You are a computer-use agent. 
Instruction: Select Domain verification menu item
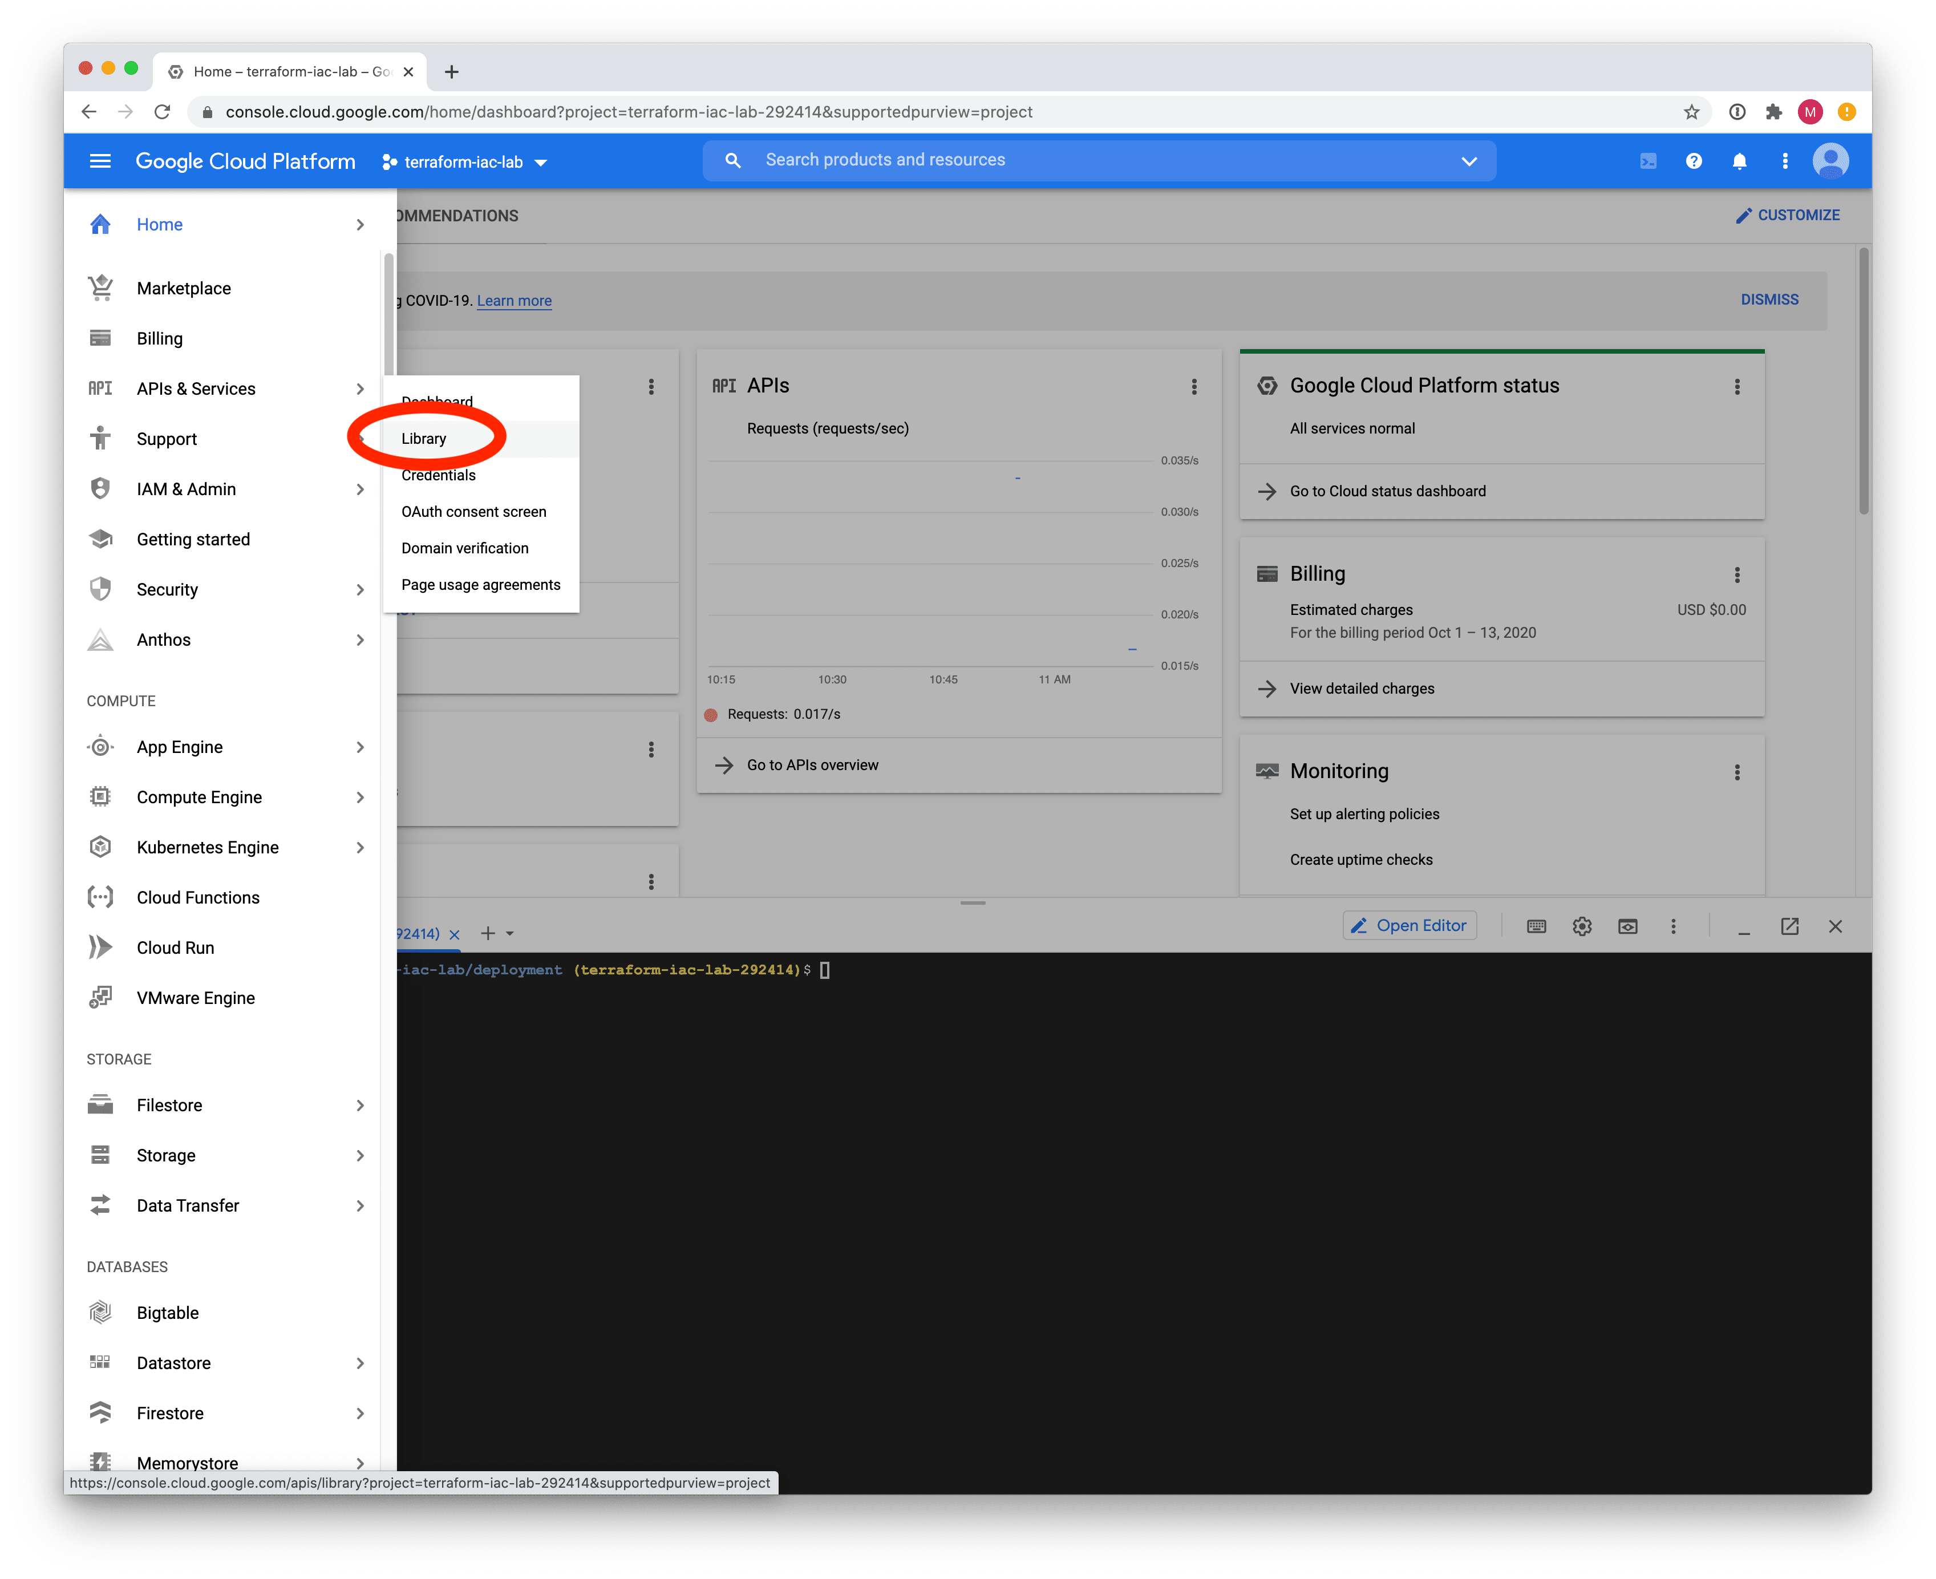point(480,548)
